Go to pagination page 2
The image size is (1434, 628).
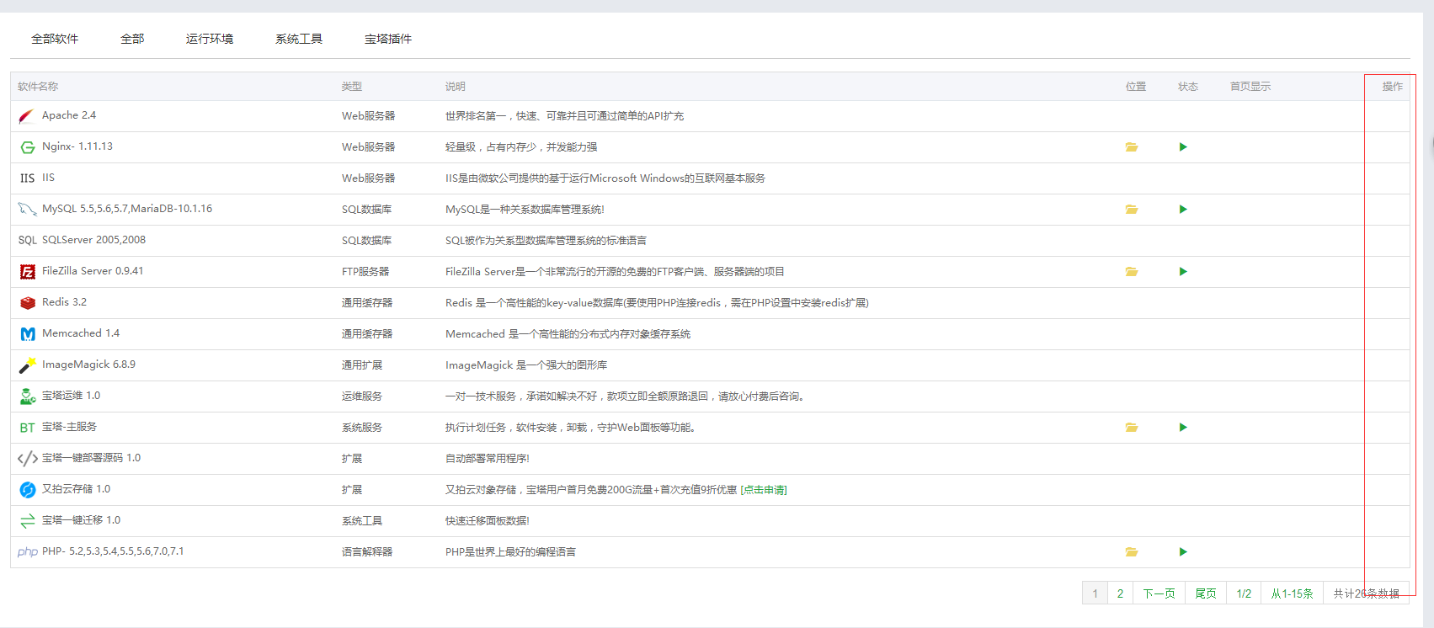(x=1120, y=593)
